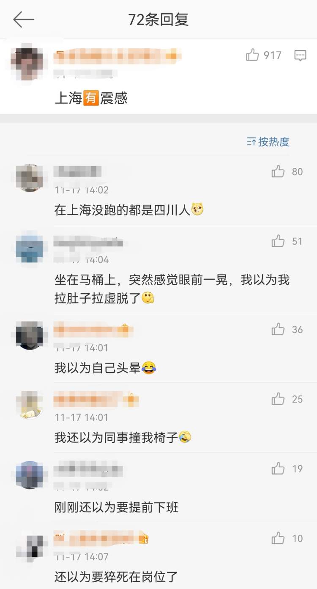Screen dimensions: 317x589
Task: Tap the comment 刚刚还以为要提前下班
Action: coord(116,507)
